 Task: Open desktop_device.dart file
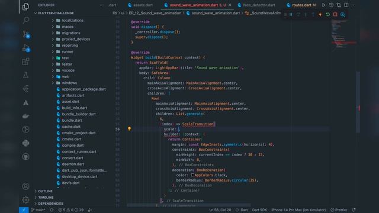pos(79,176)
